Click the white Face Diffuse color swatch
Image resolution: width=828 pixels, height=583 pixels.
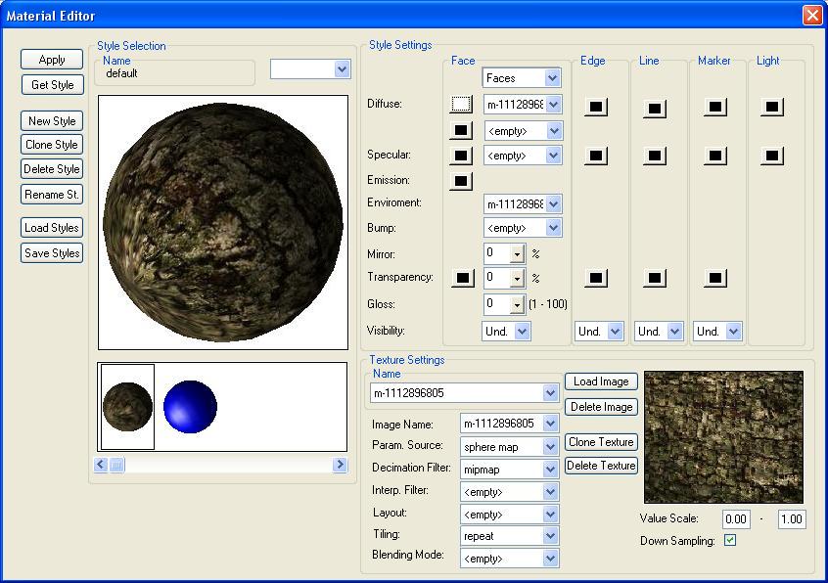coord(461,105)
